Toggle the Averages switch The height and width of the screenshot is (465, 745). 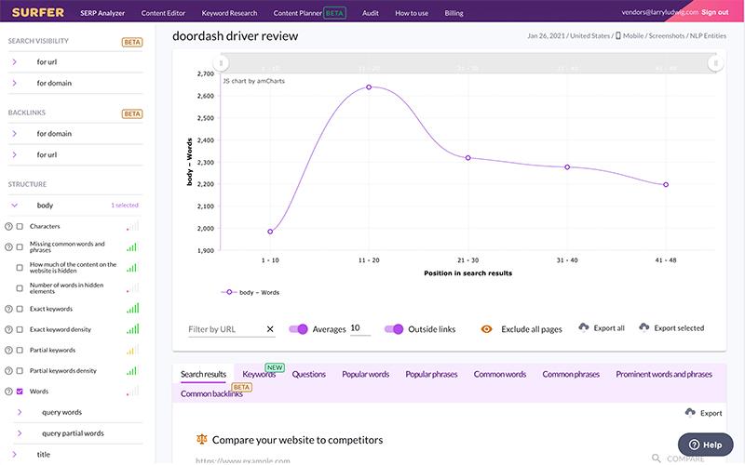tap(298, 329)
